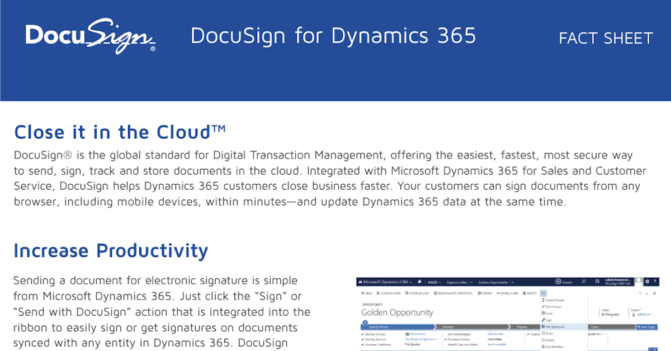Click the Lahini owner link

(646, 314)
